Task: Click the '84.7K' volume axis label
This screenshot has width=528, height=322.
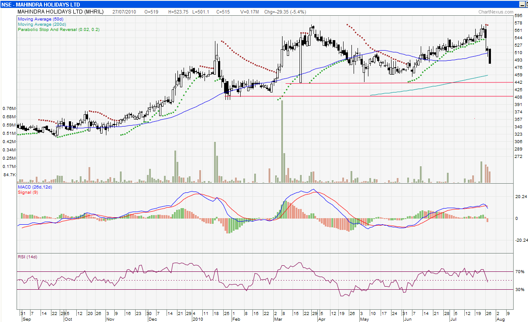Action: 10,175
